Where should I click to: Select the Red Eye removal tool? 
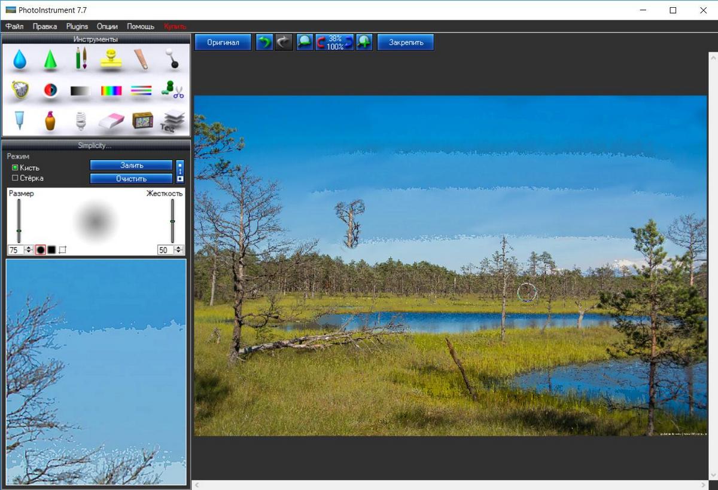point(51,90)
